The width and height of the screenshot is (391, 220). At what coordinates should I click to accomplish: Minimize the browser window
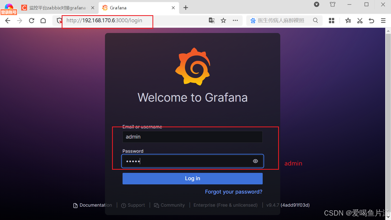tap(349, 4)
